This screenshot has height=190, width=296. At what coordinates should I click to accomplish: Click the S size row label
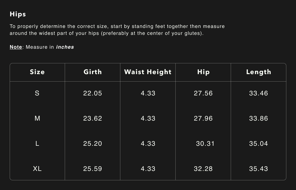37,93
